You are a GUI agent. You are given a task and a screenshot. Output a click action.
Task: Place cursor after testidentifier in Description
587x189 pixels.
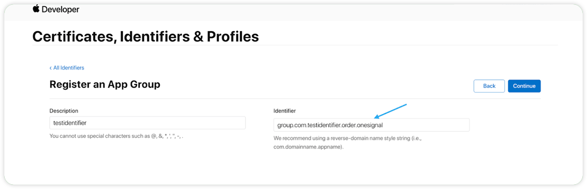click(87, 123)
